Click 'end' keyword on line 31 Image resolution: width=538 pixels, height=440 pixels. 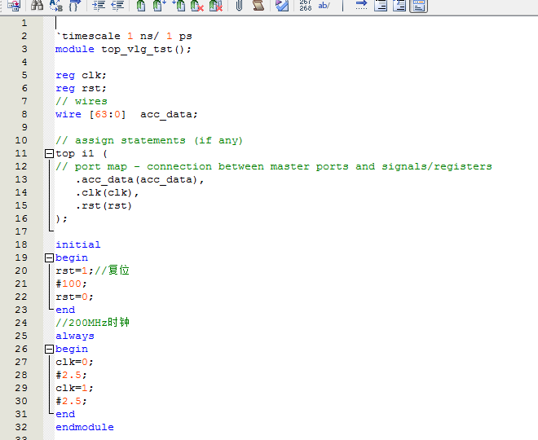(x=65, y=414)
